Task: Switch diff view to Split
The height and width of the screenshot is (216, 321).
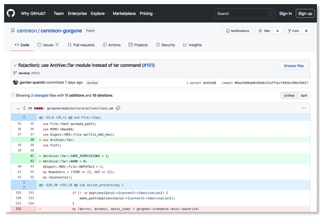Action: [x=304, y=95]
